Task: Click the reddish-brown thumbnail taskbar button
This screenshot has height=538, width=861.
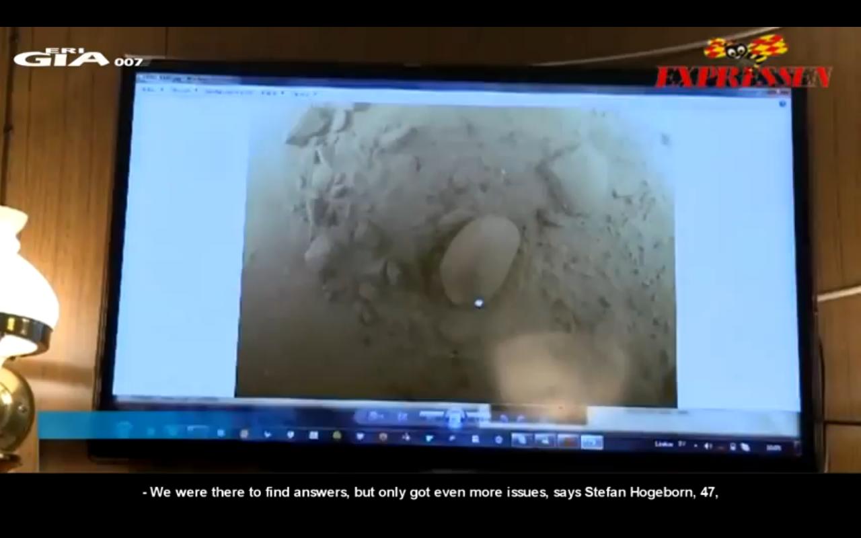Action: coord(568,441)
